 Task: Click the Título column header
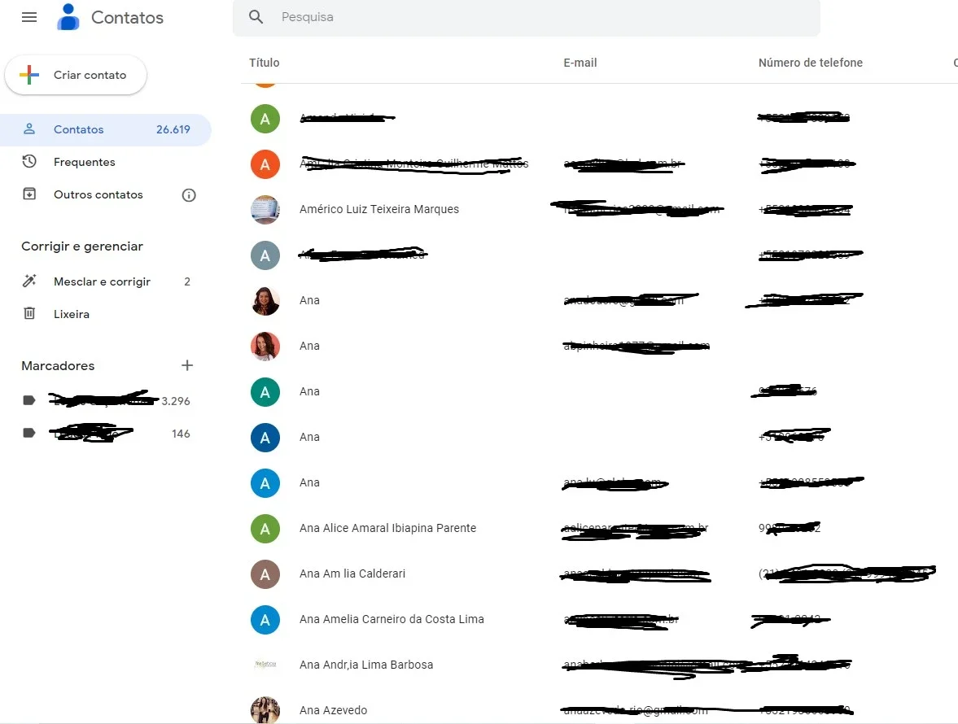[264, 63]
